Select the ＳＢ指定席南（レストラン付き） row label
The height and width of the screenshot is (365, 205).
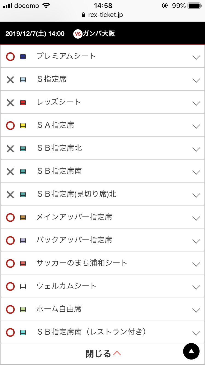point(91,332)
